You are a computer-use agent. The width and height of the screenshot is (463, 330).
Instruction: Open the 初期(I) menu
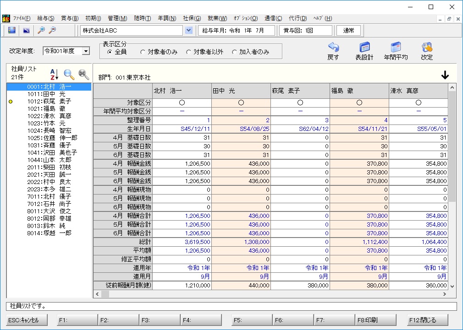pos(93,18)
